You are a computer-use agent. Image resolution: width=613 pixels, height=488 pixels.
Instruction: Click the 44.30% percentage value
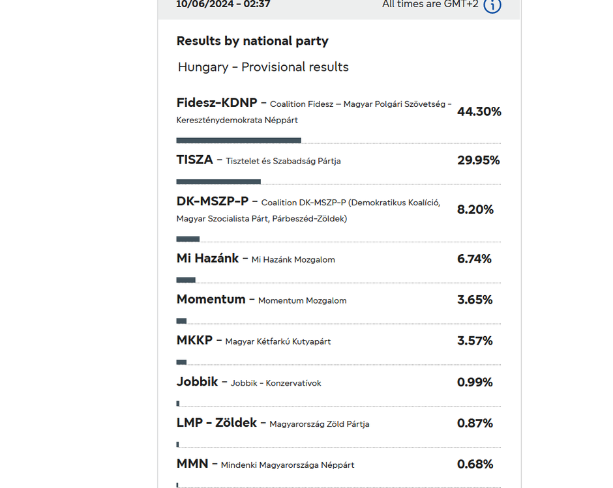point(479,112)
